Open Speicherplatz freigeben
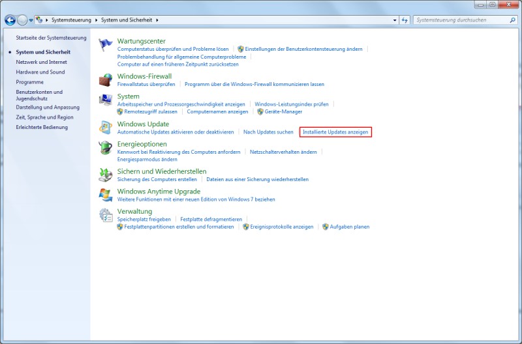 (x=144, y=220)
